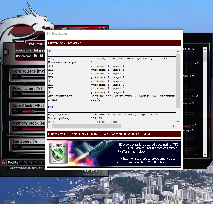Click the horizontal scrollbar thumb in the info box

[x=86, y=126]
